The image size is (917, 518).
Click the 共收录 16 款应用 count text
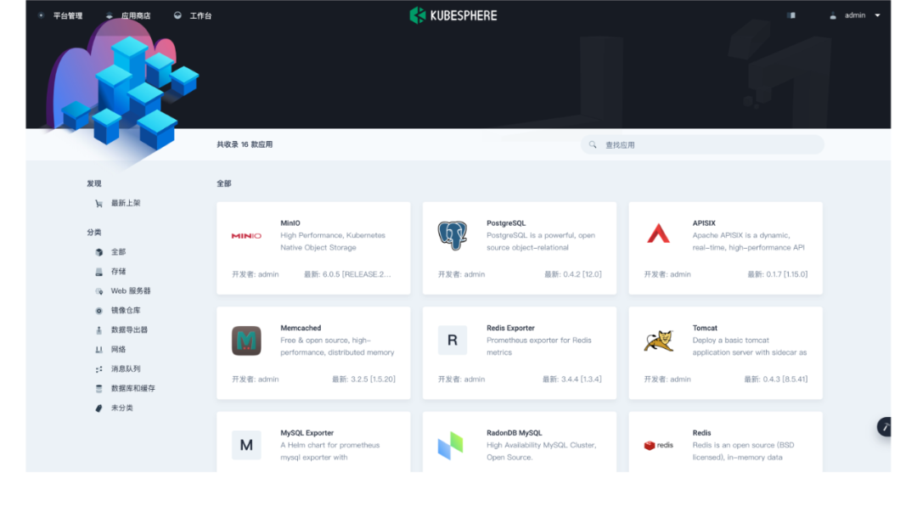[245, 144]
